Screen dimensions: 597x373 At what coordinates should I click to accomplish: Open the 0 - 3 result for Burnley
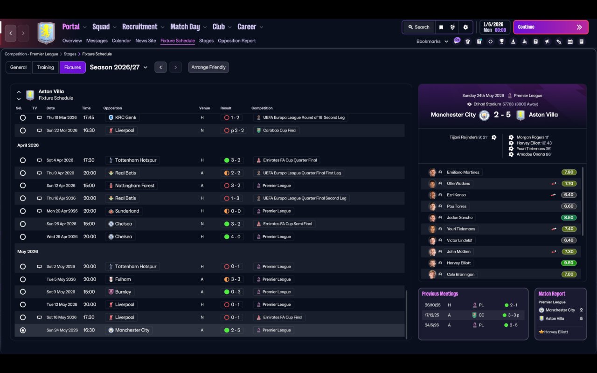232,292
